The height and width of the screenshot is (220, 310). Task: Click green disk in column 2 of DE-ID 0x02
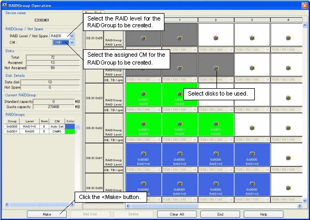click(x=216, y=125)
